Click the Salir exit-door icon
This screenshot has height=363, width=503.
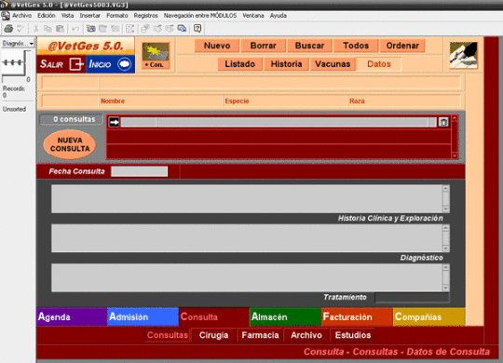(76, 64)
